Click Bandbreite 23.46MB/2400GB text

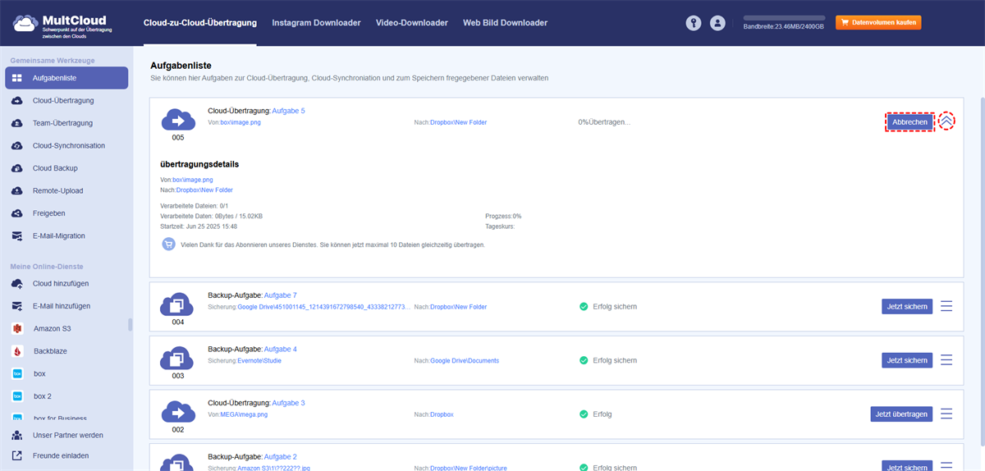tap(784, 27)
